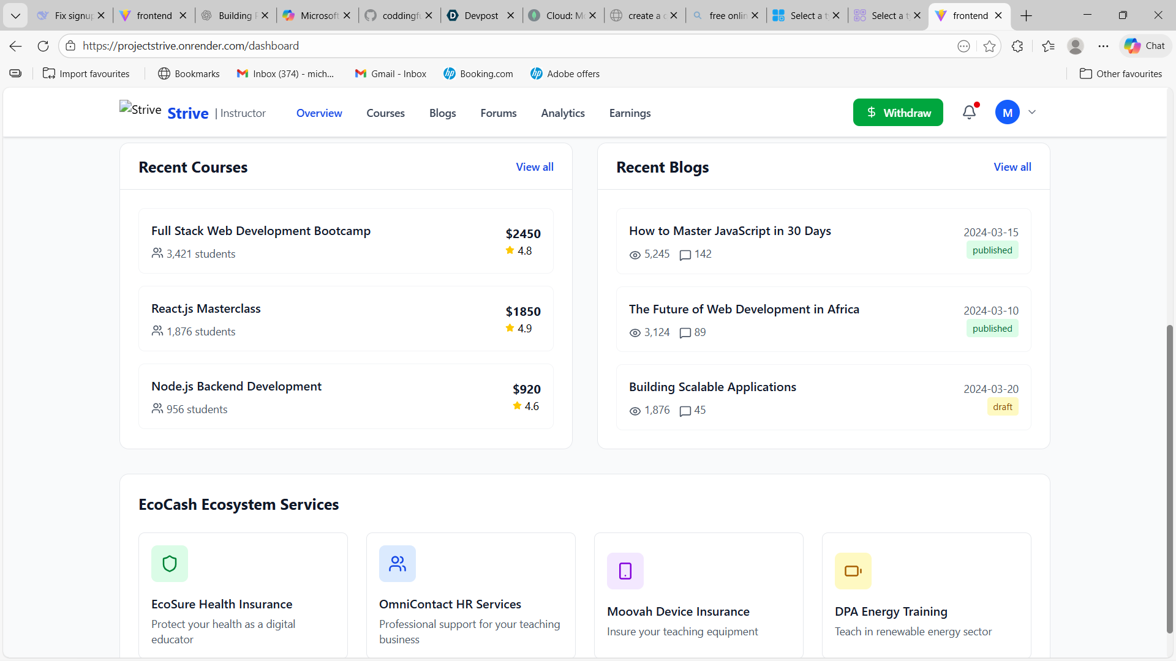Open the browser extensions puzzle icon
This screenshot has width=1176, height=661.
click(x=1017, y=46)
